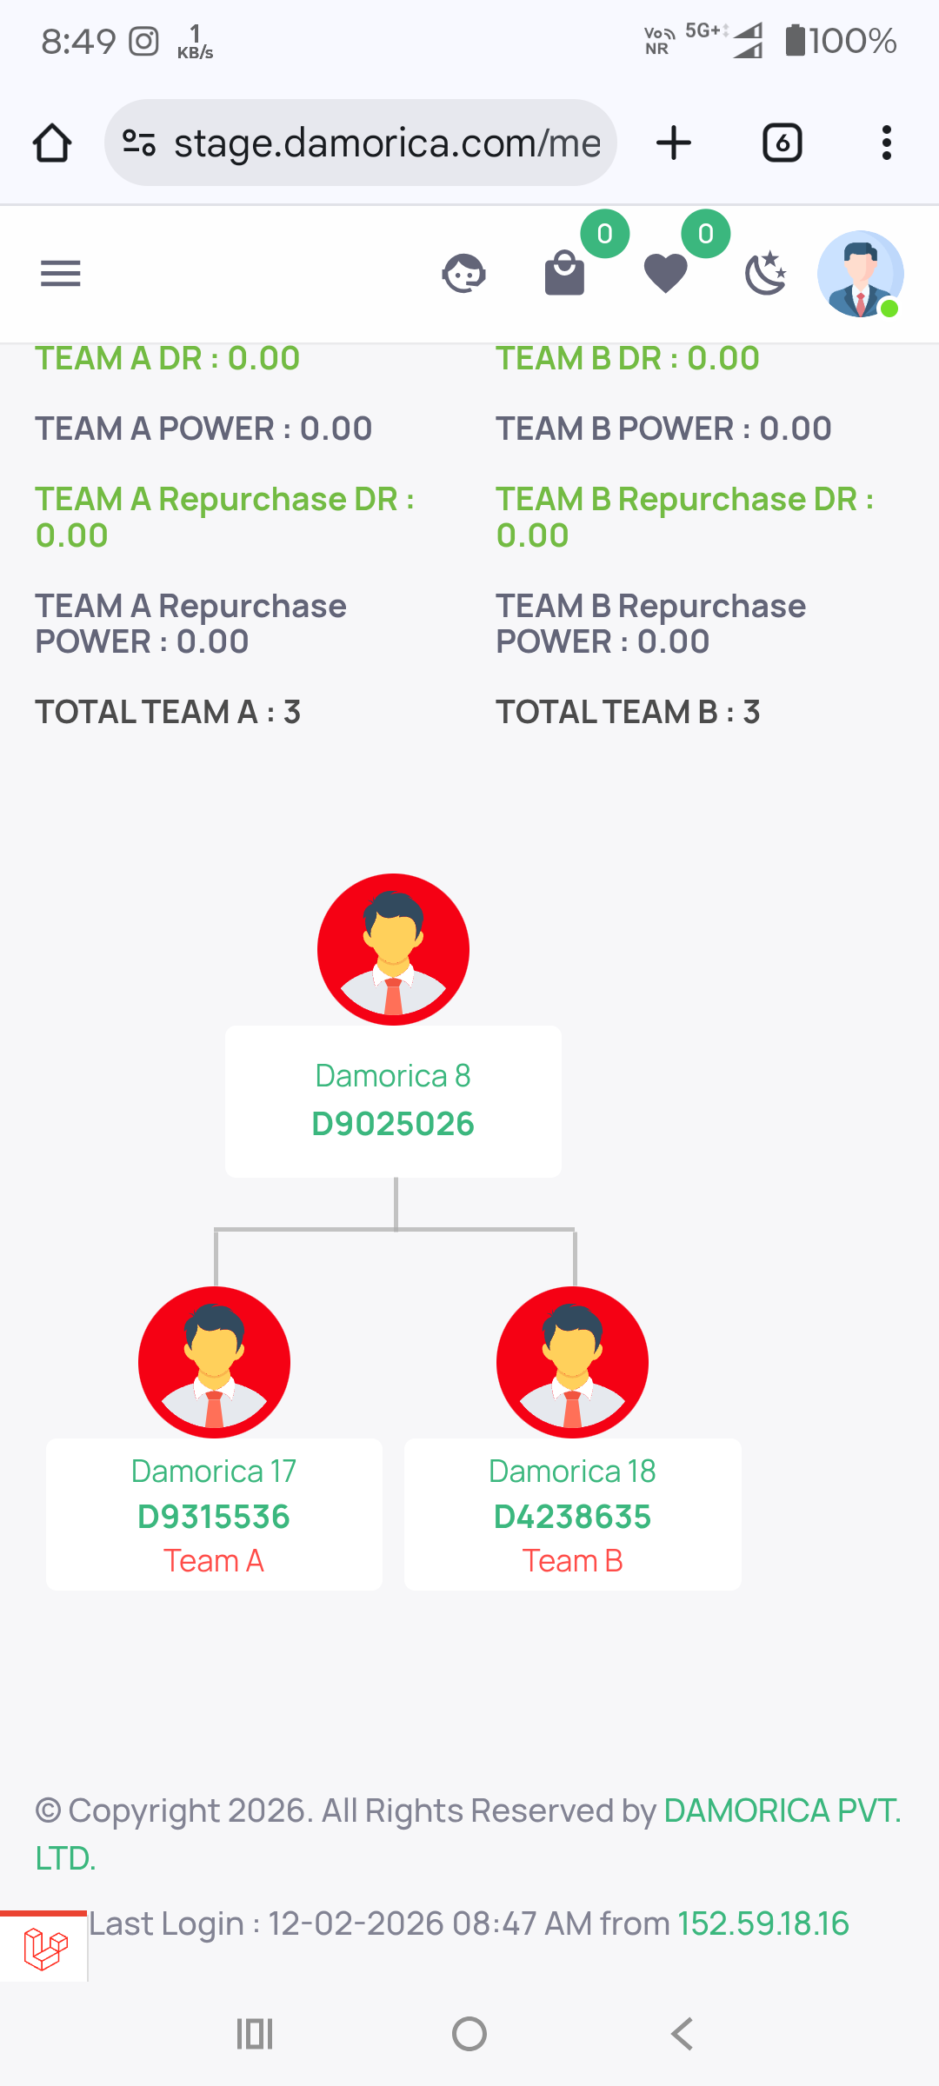Follow the DAMORICA PVT. LTD. link
Image resolution: width=939 pixels, height=2086 pixels.
[x=782, y=1811]
